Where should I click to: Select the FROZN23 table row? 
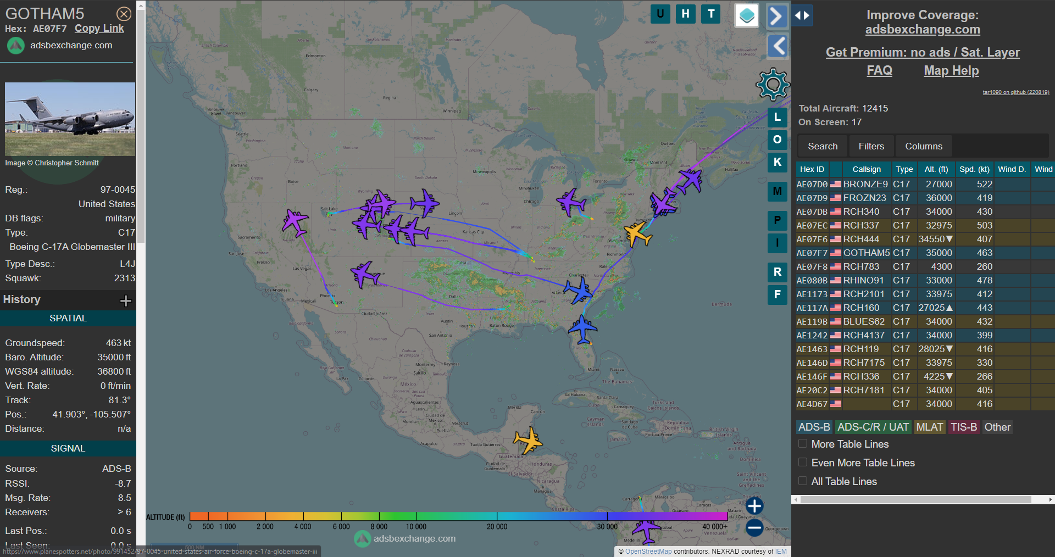click(925, 198)
